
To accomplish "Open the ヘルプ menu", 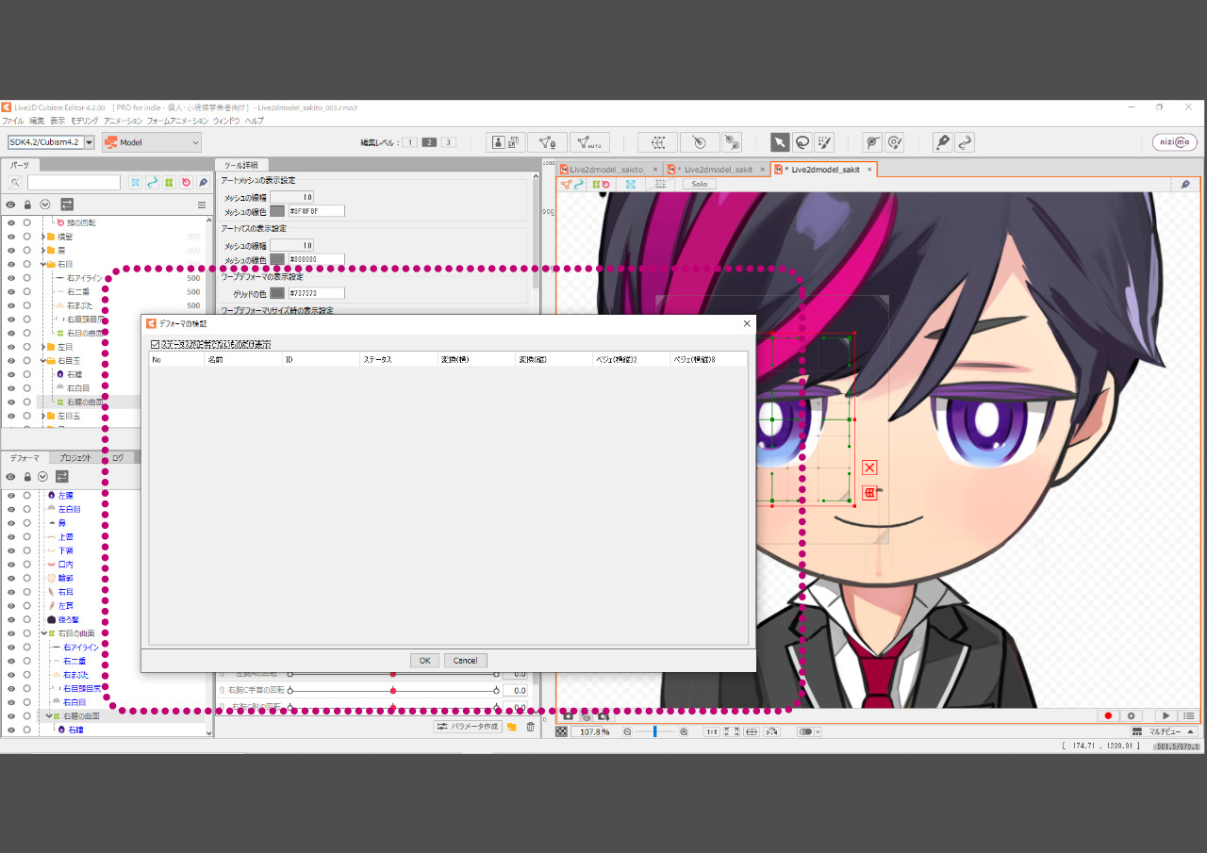I will click(254, 121).
